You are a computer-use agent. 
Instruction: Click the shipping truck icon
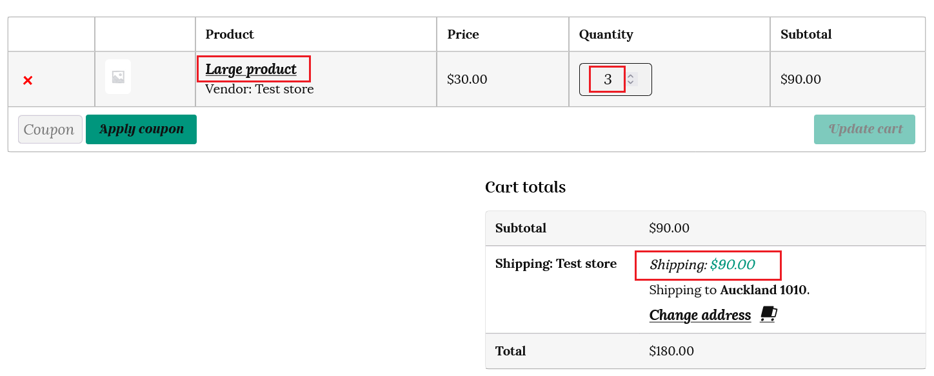click(x=768, y=314)
